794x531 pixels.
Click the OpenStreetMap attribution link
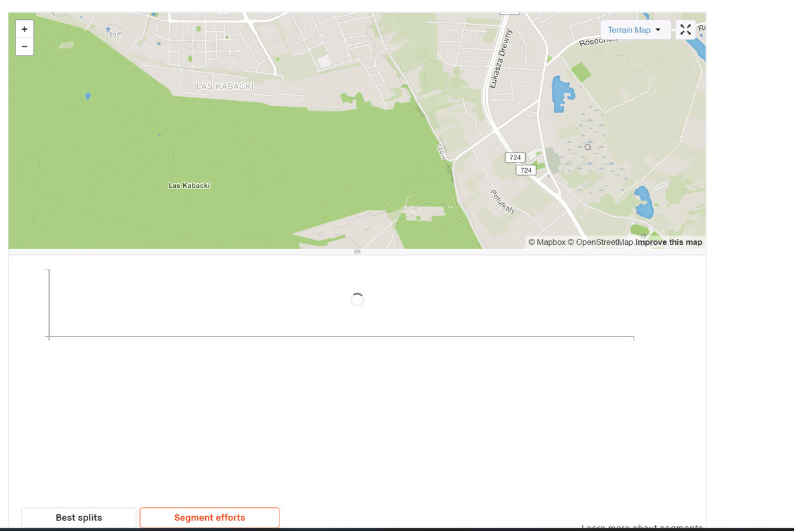600,242
